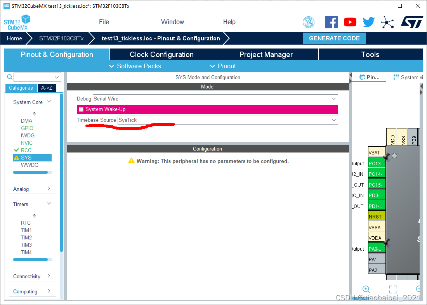Select DMA in System Core
The image size is (427, 305).
point(26,121)
